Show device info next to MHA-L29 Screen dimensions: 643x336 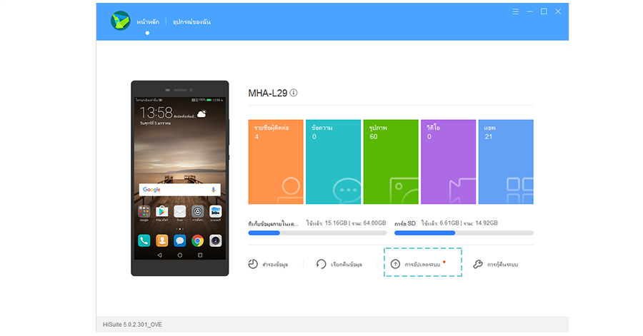point(294,93)
